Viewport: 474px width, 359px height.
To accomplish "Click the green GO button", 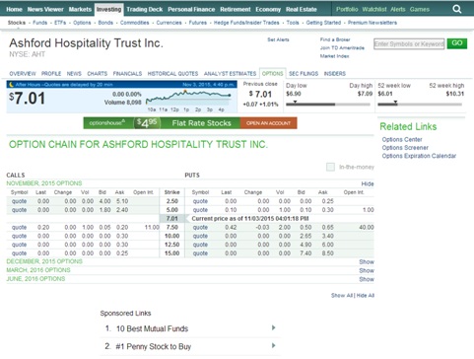I will [457, 43].
